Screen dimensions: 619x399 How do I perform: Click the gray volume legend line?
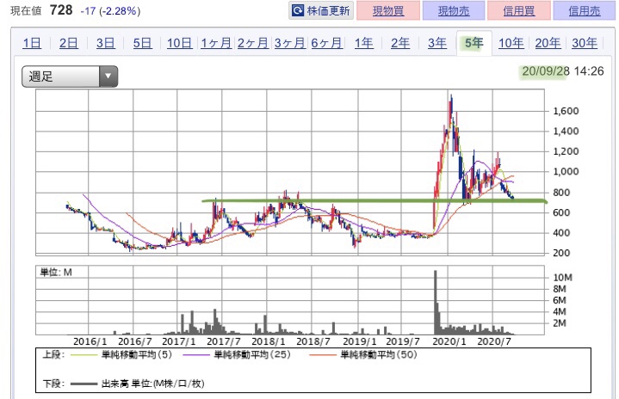click(x=84, y=384)
